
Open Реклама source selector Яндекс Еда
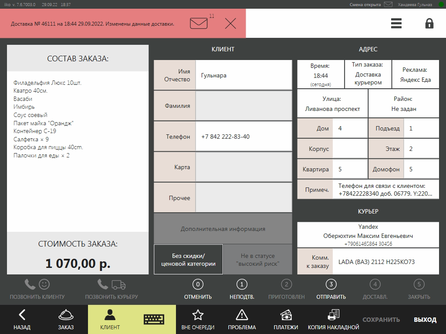(415, 75)
